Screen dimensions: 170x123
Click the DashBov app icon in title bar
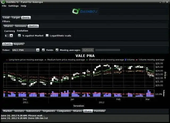(x=3, y=2)
